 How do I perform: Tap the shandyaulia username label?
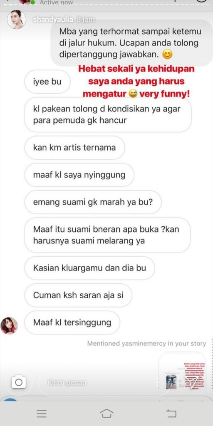point(53,20)
